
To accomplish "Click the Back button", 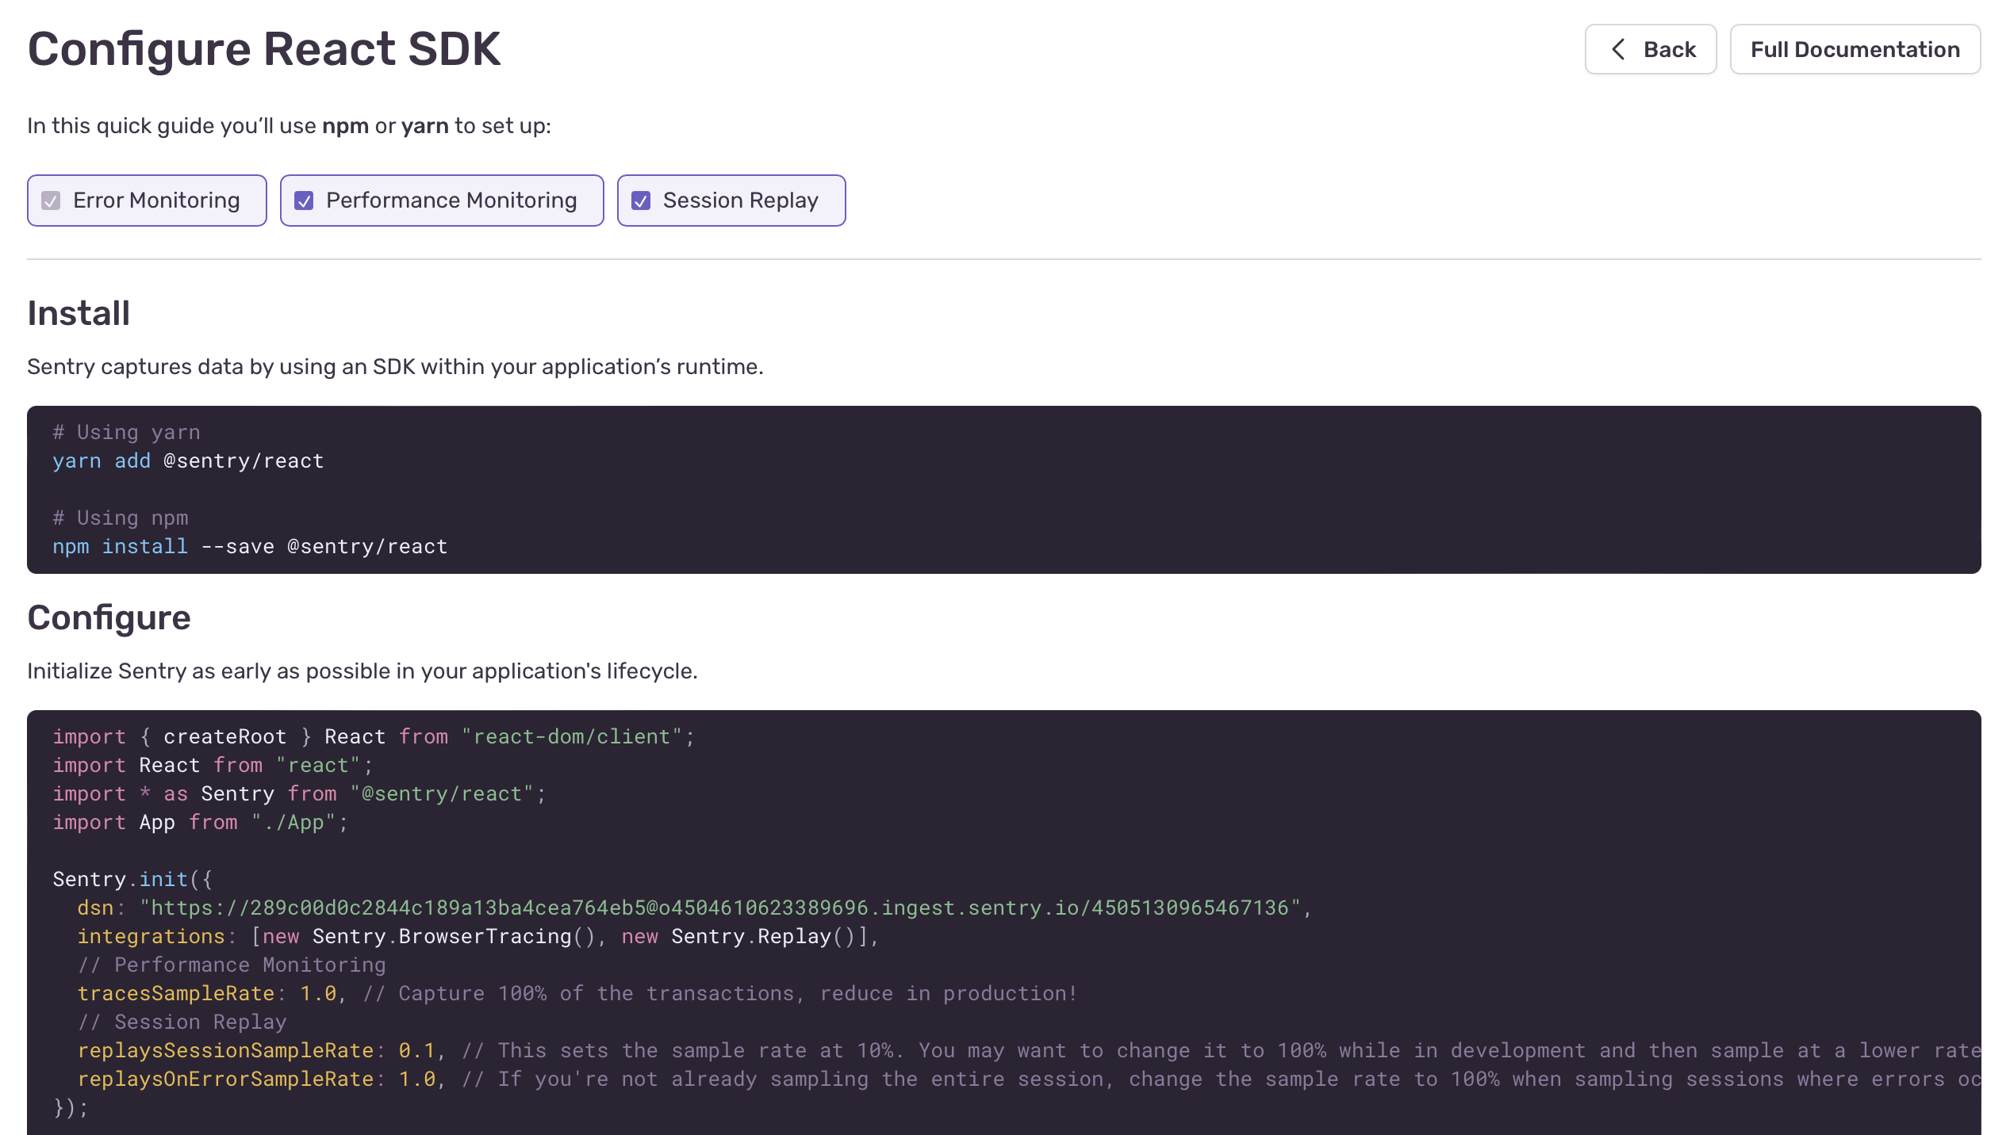I will point(1651,49).
